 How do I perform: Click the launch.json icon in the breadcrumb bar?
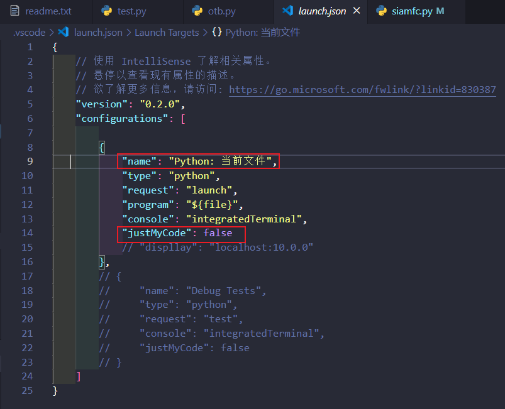tap(63, 32)
